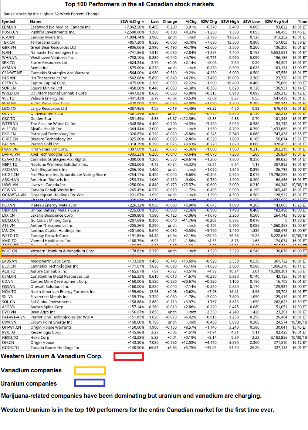This screenshot has width=308, height=430.
Task: Click the 52W Chg column header
Action: pyautogui.click(x=209, y=21)
